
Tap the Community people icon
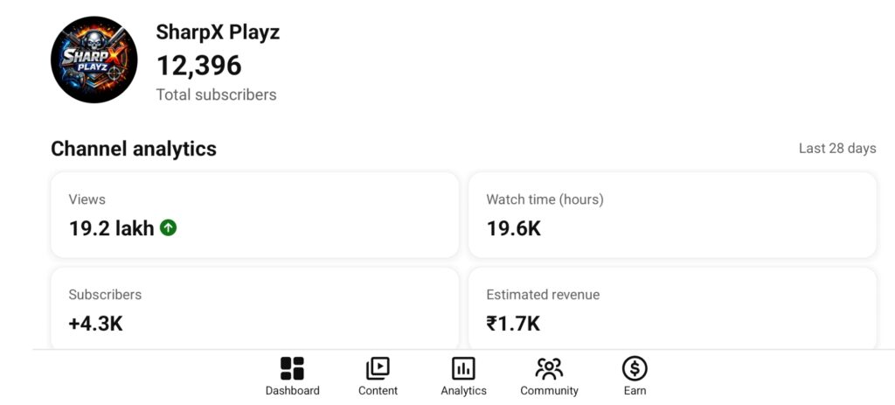(x=549, y=368)
